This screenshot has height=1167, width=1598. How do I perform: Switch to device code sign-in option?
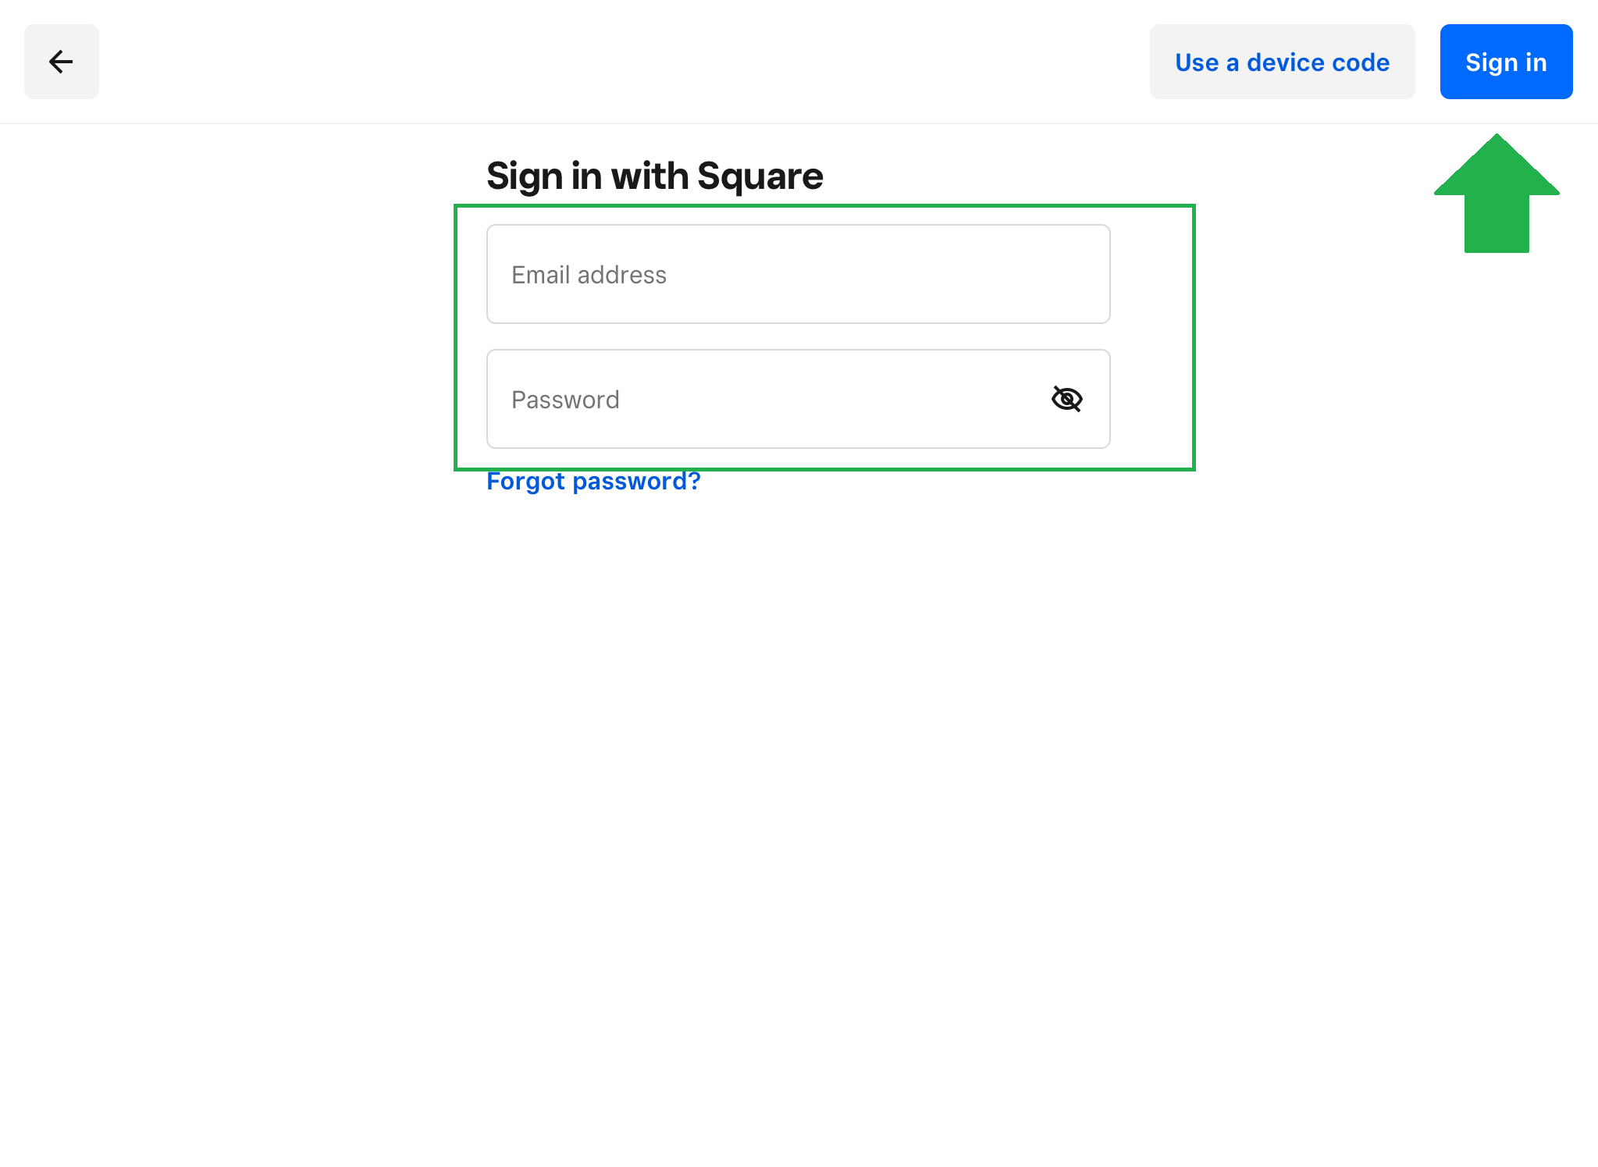tap(1282, 62)
